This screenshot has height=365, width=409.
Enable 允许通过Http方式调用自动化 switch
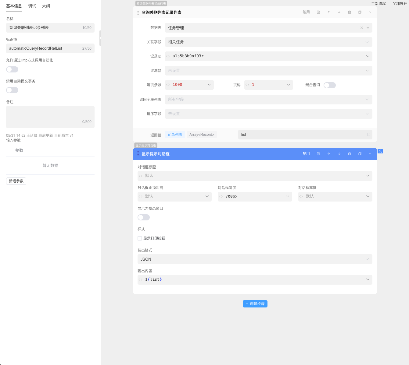(12, 69)
